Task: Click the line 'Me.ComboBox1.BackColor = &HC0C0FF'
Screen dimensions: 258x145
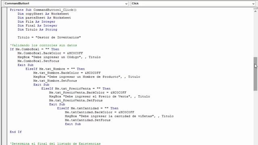Action: tap(50, 53)
